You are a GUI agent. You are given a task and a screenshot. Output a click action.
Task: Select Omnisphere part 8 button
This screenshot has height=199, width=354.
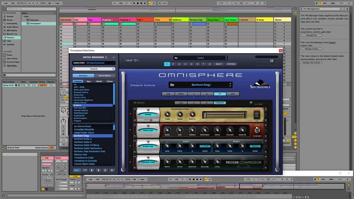[209, 64]
